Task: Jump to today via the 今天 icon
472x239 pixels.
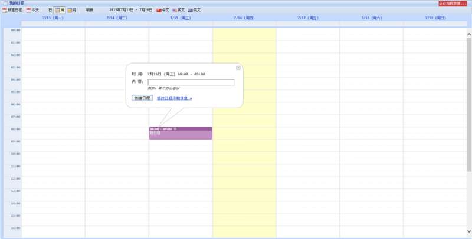Action: (x=28, y=10)
